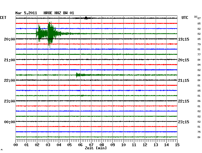
Task: Click the '23:00' CET time label
Action: (10, 101)
